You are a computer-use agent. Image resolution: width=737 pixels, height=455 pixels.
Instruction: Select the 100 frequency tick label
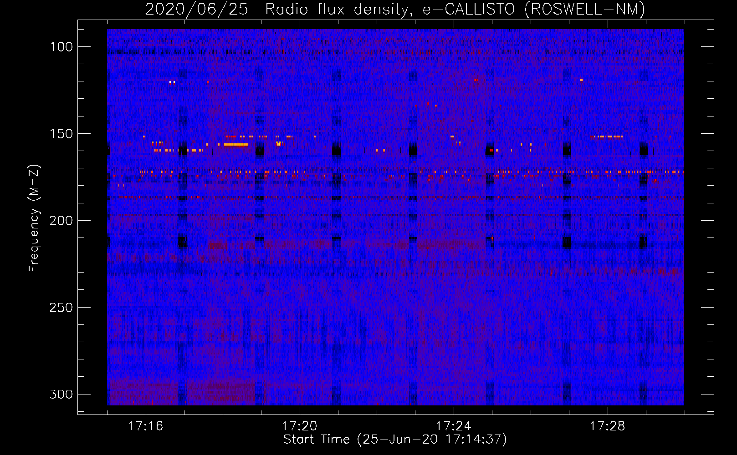click(61, 47)
